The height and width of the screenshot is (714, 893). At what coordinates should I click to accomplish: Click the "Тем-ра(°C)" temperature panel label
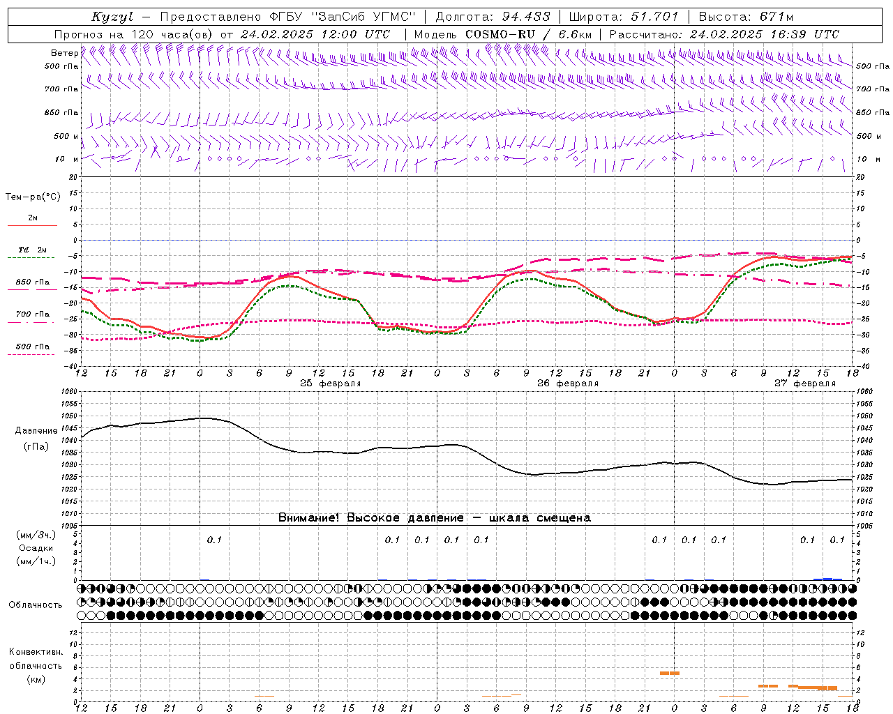33,197
